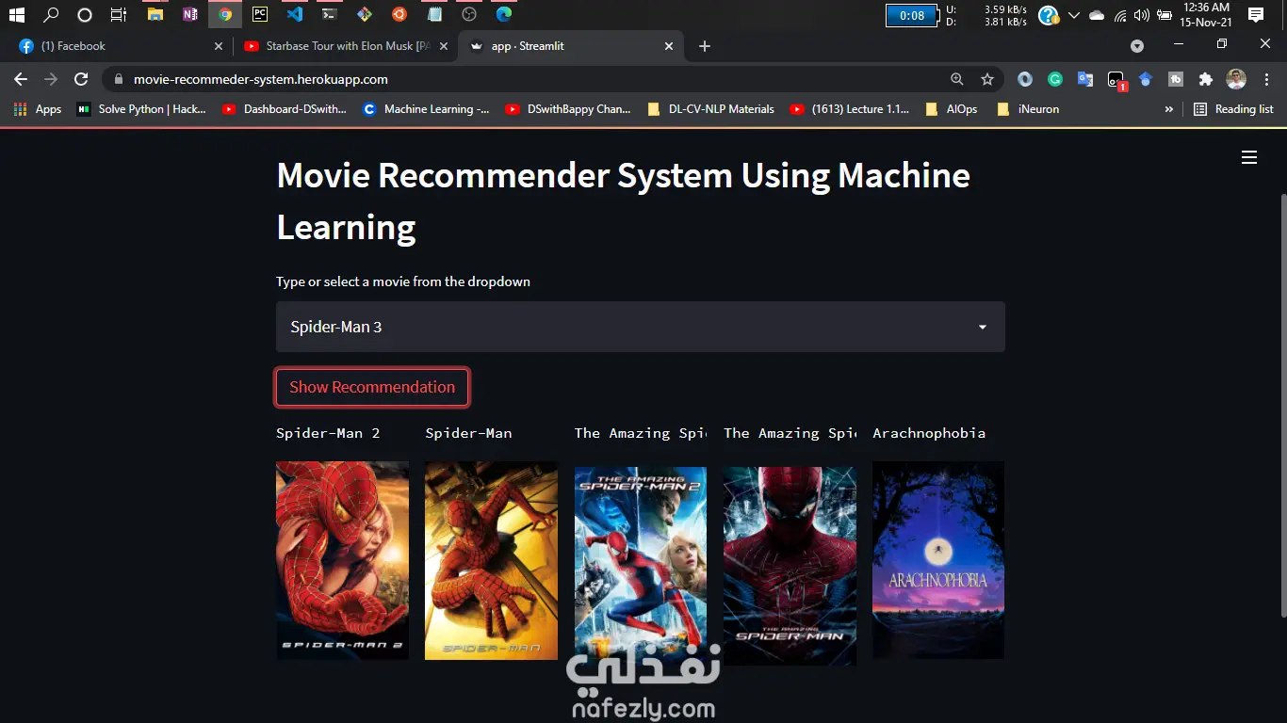Open OneDrive cloud tray icon
Image resolution: width=1287 pixels, height=723 pixels.
click(1097, 15)
